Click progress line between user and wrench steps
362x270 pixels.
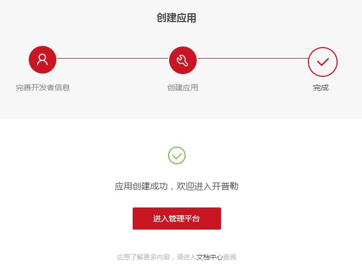coord(113,59)
